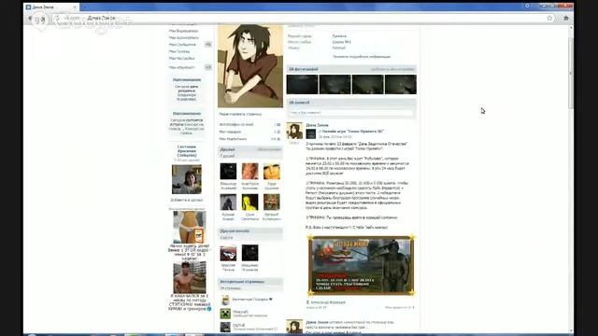Open the page icon below the Minecraft entry
The width and height of the screenshot is (598, 336).
pos(225,327)
